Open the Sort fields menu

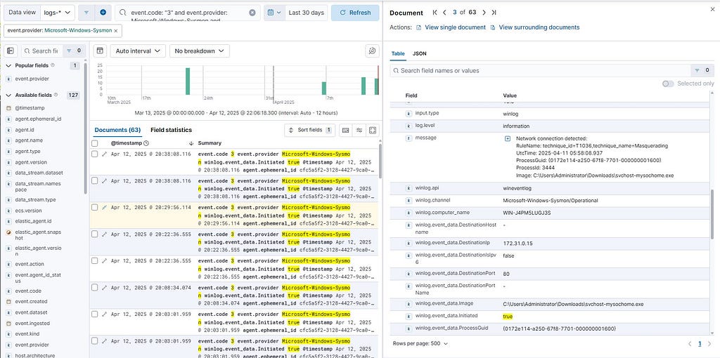coord(310,130)
